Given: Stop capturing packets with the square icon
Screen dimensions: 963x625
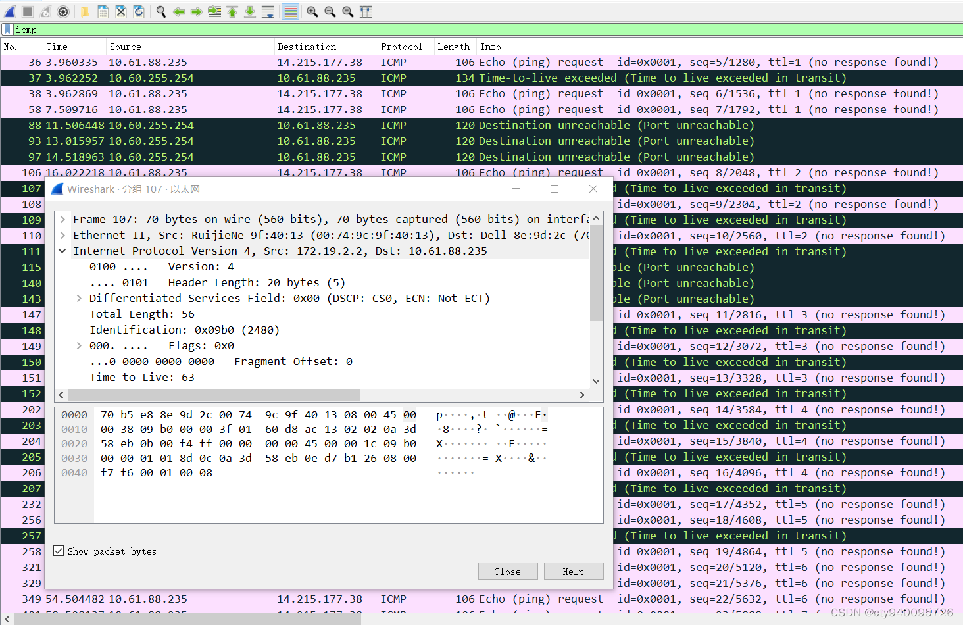Looking at the screenshot, I should pos(28,11).
